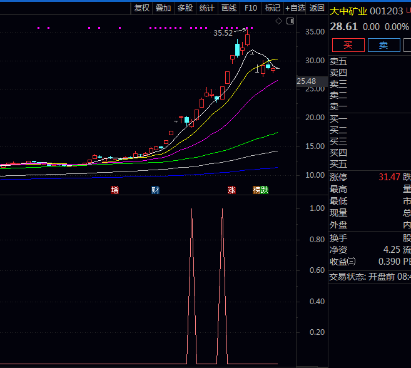The width and height of the screenshot is (411, 368).
Task: Click the 财 financial marker icon
Action: click(x=155, y=190)
